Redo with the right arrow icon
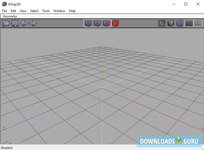The image size is (204, 150). click(33, 23)
